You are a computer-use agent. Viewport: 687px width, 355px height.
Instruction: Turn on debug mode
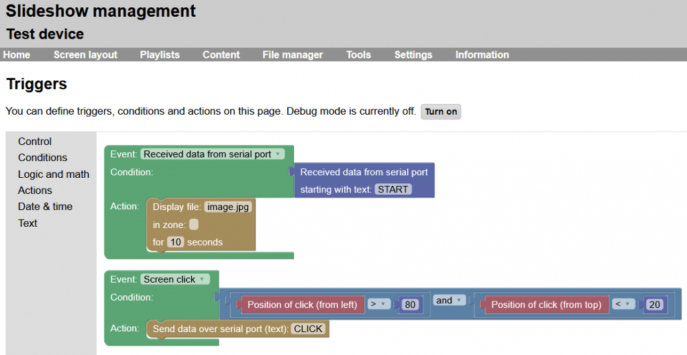pyautogui.click(x=441, y=111)
